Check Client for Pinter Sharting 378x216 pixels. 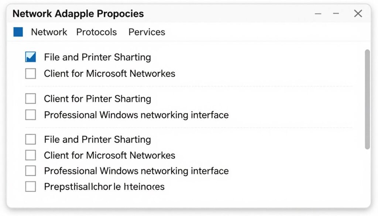(30, 99)
